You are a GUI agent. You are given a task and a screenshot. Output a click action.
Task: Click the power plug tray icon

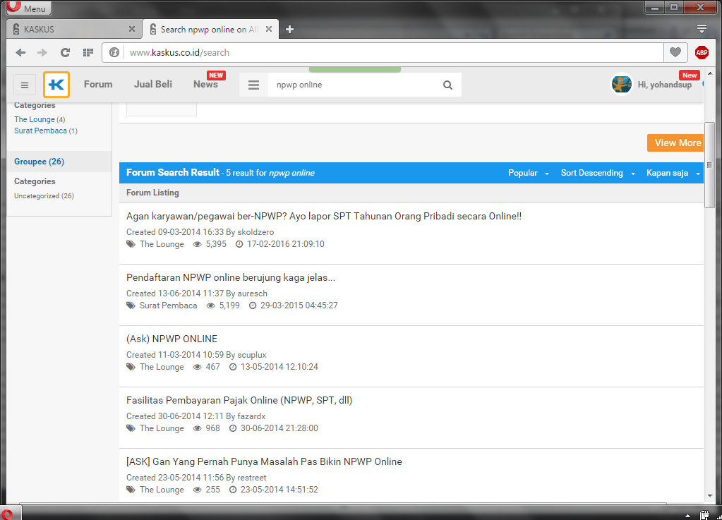tap(704, 515)
